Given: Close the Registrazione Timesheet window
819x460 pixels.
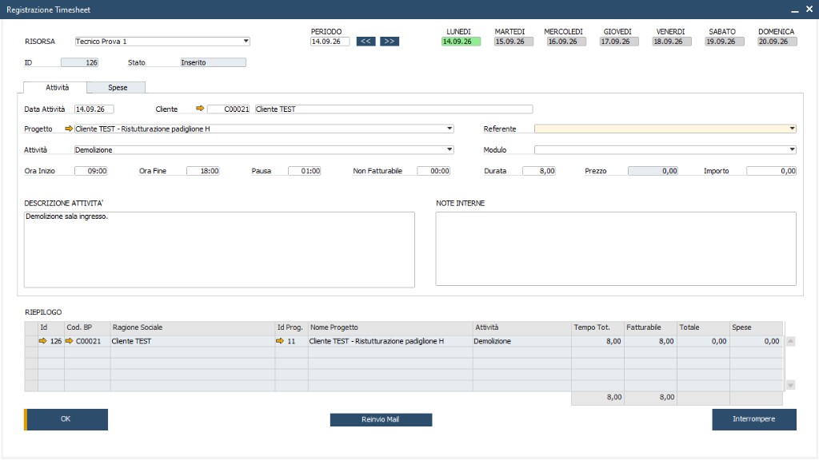Looking at the screenshot, I should (809, 10).
